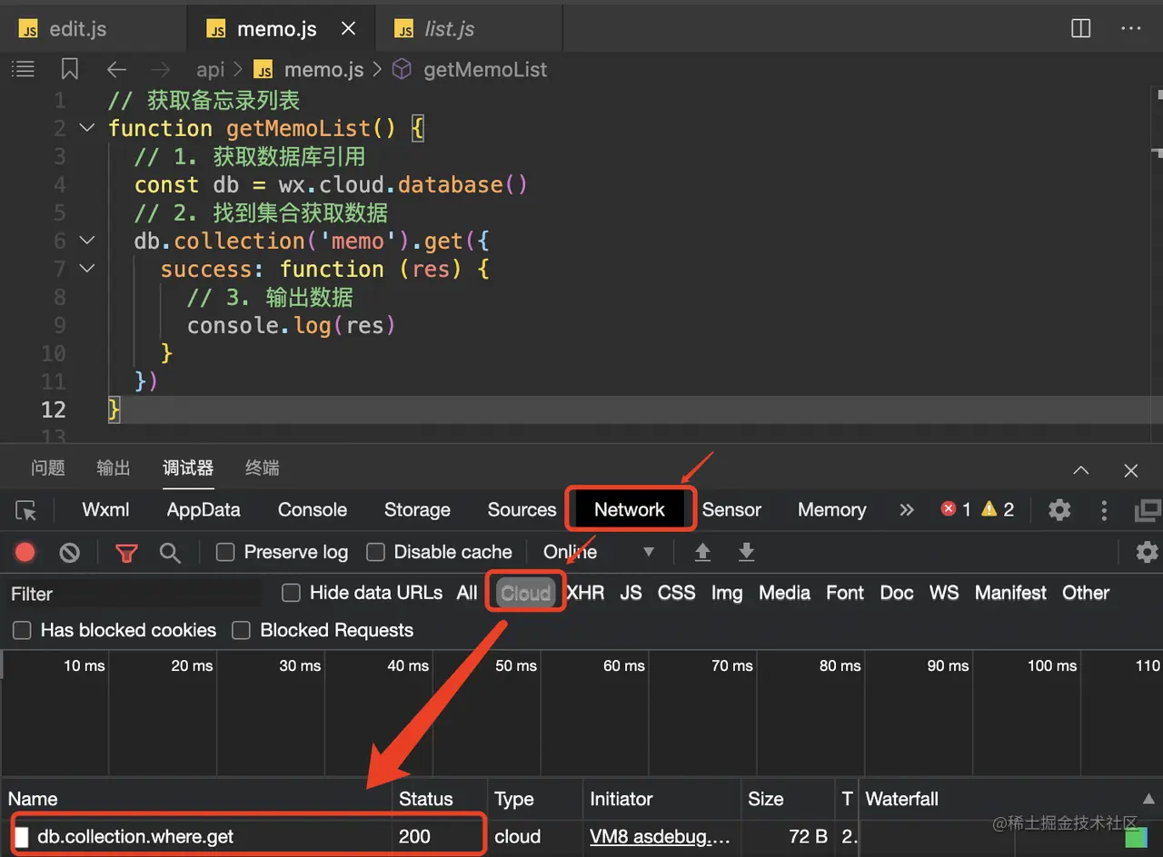Open the editor more actions menu
The height and width of the screenshot is (857, 1163).
(1130, 28)
